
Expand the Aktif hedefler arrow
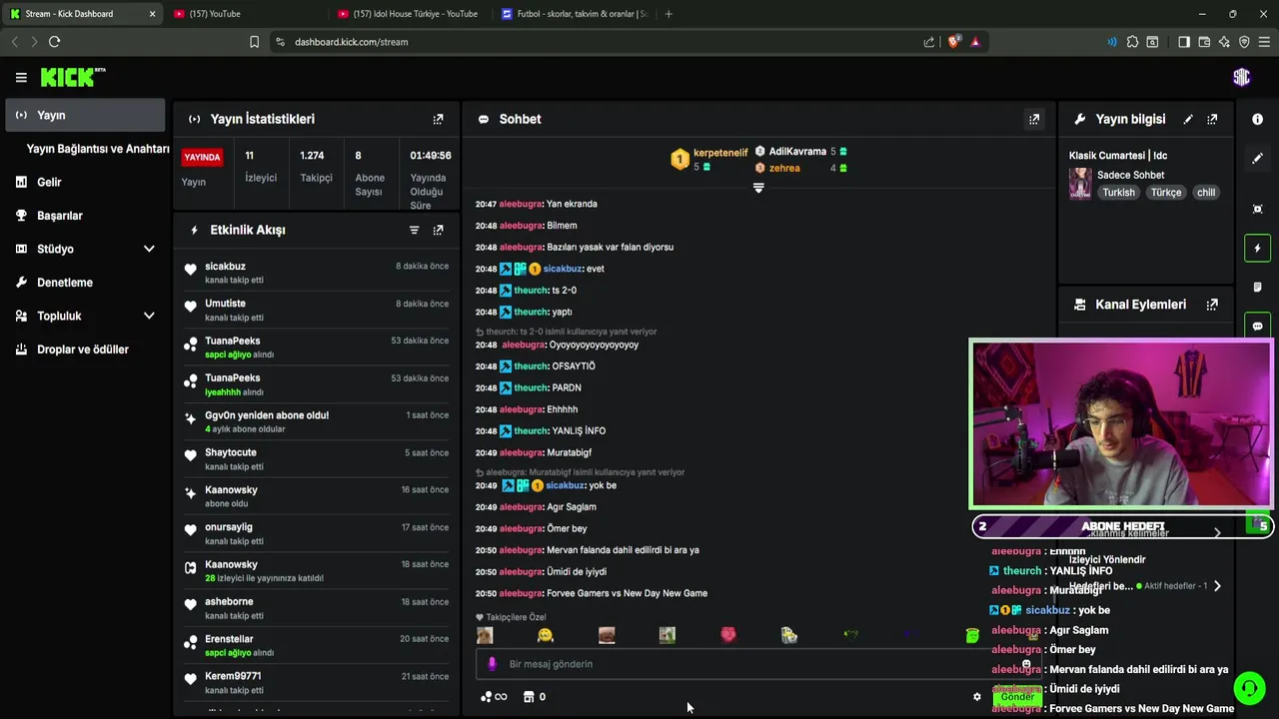tap(1217, 586)
